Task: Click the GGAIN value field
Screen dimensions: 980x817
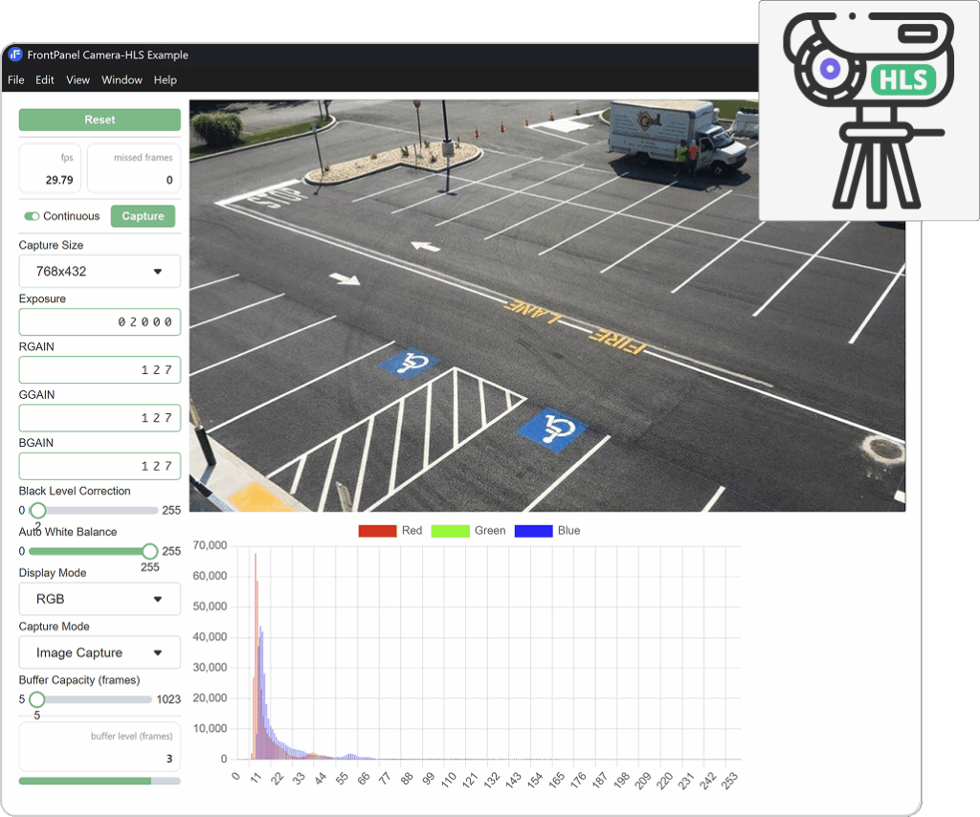Action: (x=100, y=418)
